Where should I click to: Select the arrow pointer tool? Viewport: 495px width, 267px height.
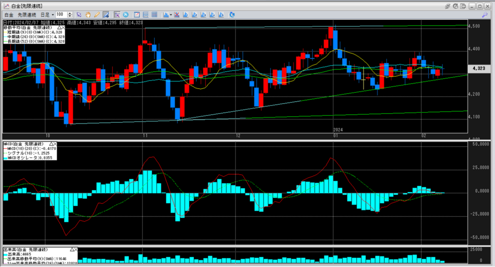79,15
